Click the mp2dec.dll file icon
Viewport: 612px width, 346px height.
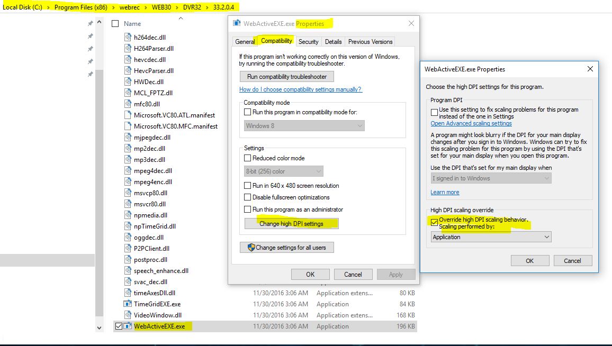[128, 148]
